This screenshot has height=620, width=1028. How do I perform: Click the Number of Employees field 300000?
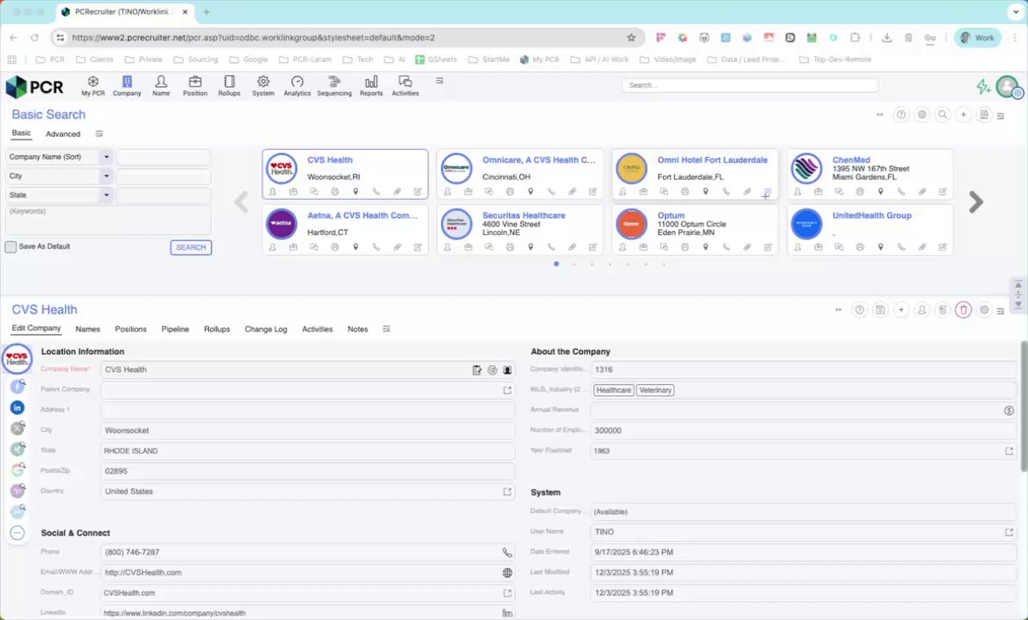click(804, 431)
